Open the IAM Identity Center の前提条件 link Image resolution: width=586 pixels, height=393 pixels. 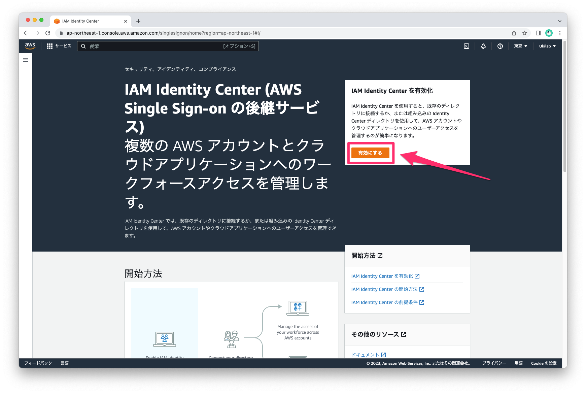(x=388, y=302)
